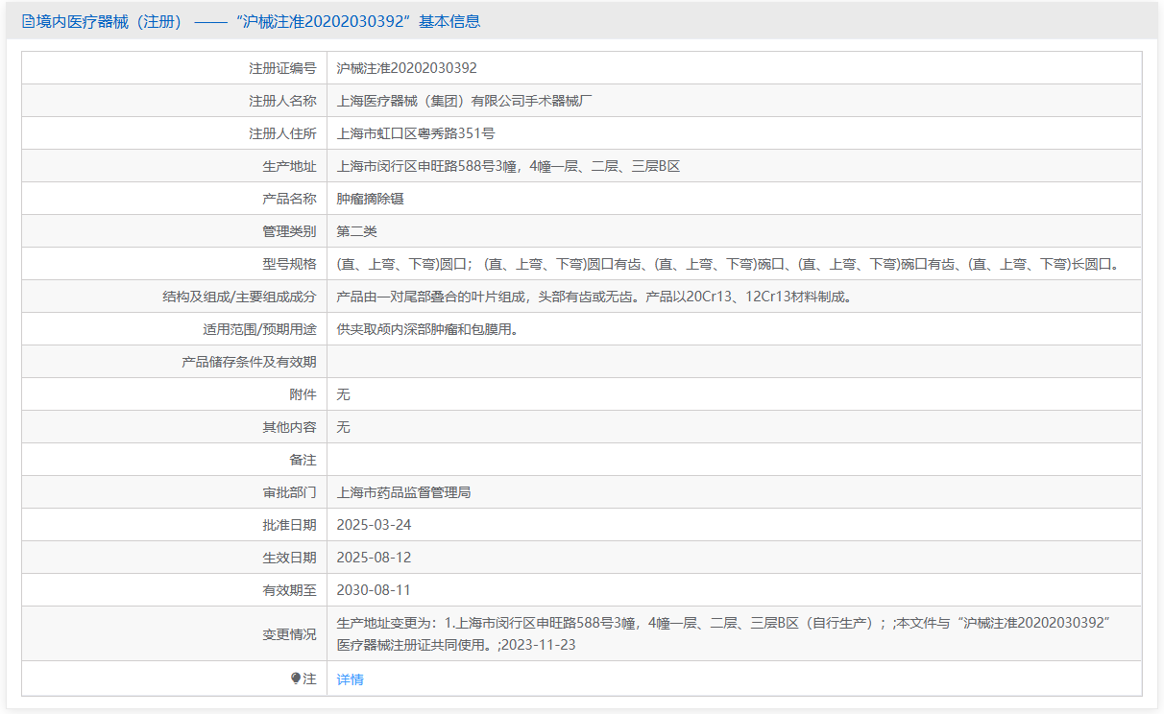The height and width of the screenshot is (714, 1164).
Task: Click the 适用范围/预期用途 label
Action: point(259,329)
